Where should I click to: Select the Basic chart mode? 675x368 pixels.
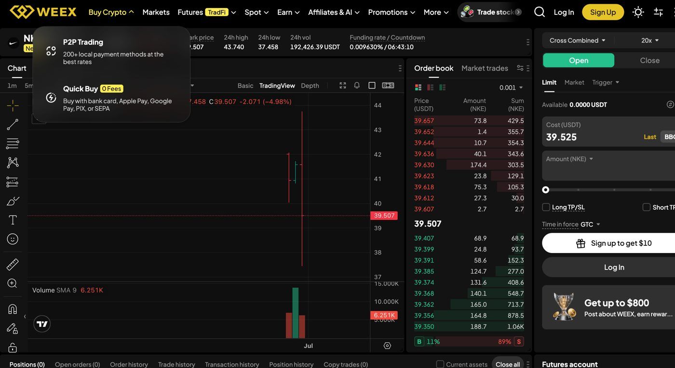coord(245,86)
